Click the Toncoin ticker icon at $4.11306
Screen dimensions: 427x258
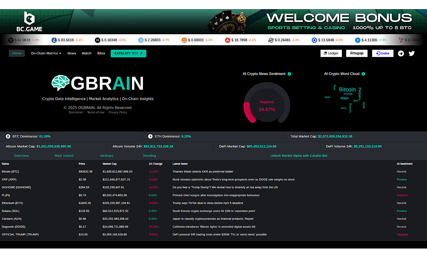358,40
